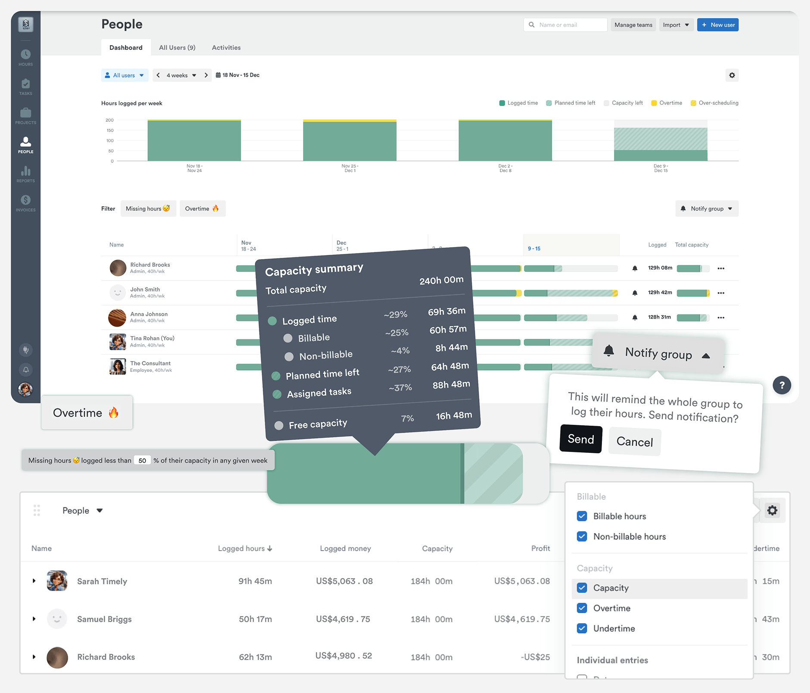Toggle the Overtime column checkbox
Image resolution: width=810 pixels, height=693 pixels.
(582, 608)
